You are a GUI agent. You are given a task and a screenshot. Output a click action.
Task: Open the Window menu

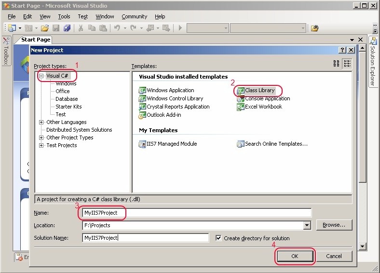pos(105,16)
